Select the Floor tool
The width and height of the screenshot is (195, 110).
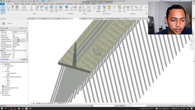click(47, 8)
